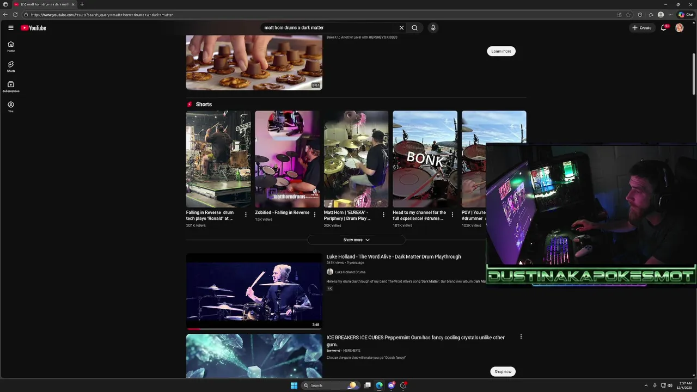Open YouTube notifications bell

click(x=664, y=28)
